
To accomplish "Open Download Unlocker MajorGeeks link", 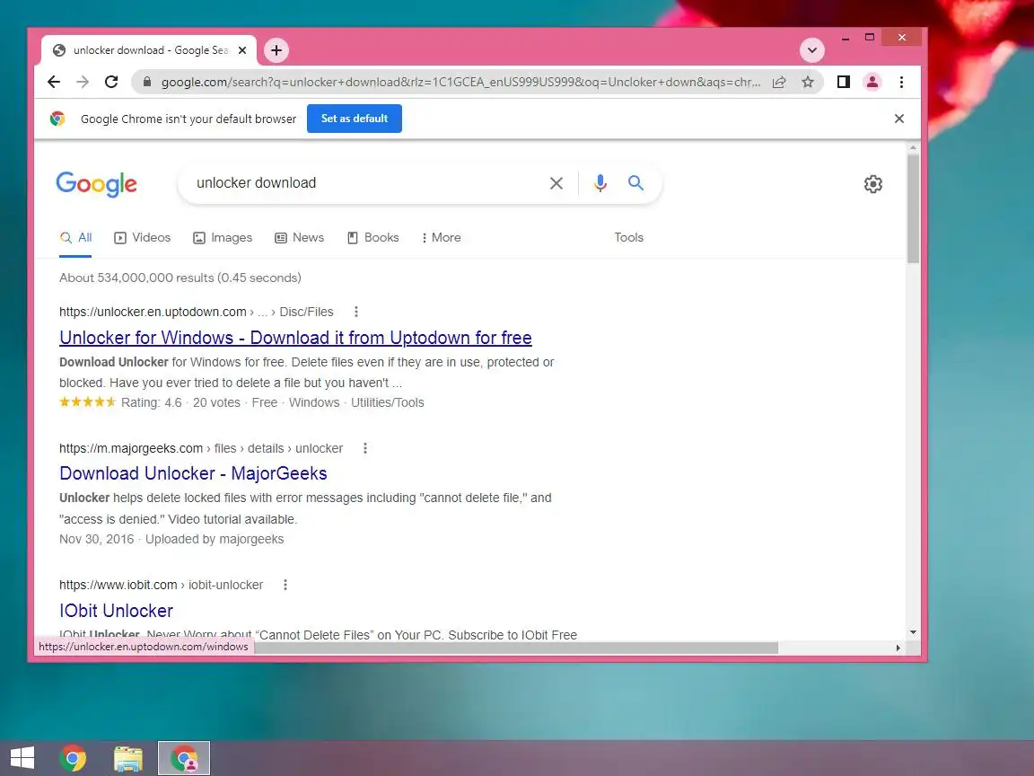I will (193, 474).
